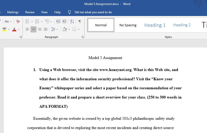Apply red font color

(x=14, y=29)
